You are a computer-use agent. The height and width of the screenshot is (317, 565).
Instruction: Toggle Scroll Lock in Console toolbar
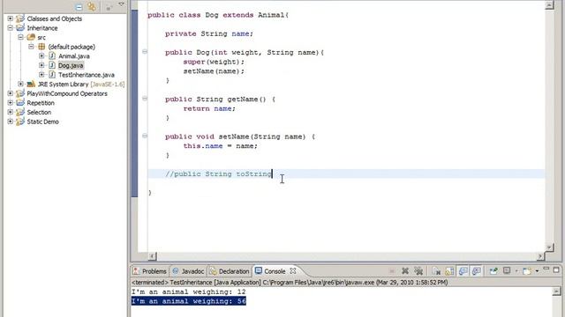click(449, 271)
